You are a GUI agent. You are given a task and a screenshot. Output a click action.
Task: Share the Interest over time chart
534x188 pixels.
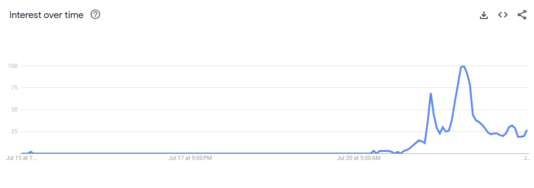522,15
